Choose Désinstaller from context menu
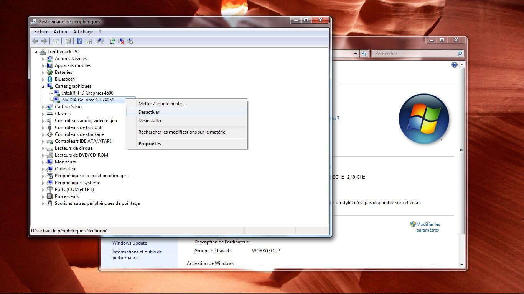 (186, 121)
